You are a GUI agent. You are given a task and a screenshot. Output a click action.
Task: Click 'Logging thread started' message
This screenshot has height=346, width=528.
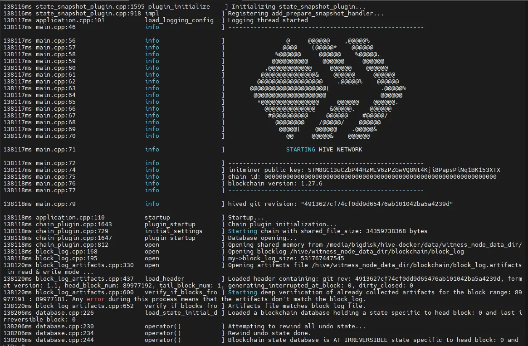(268, 20)
